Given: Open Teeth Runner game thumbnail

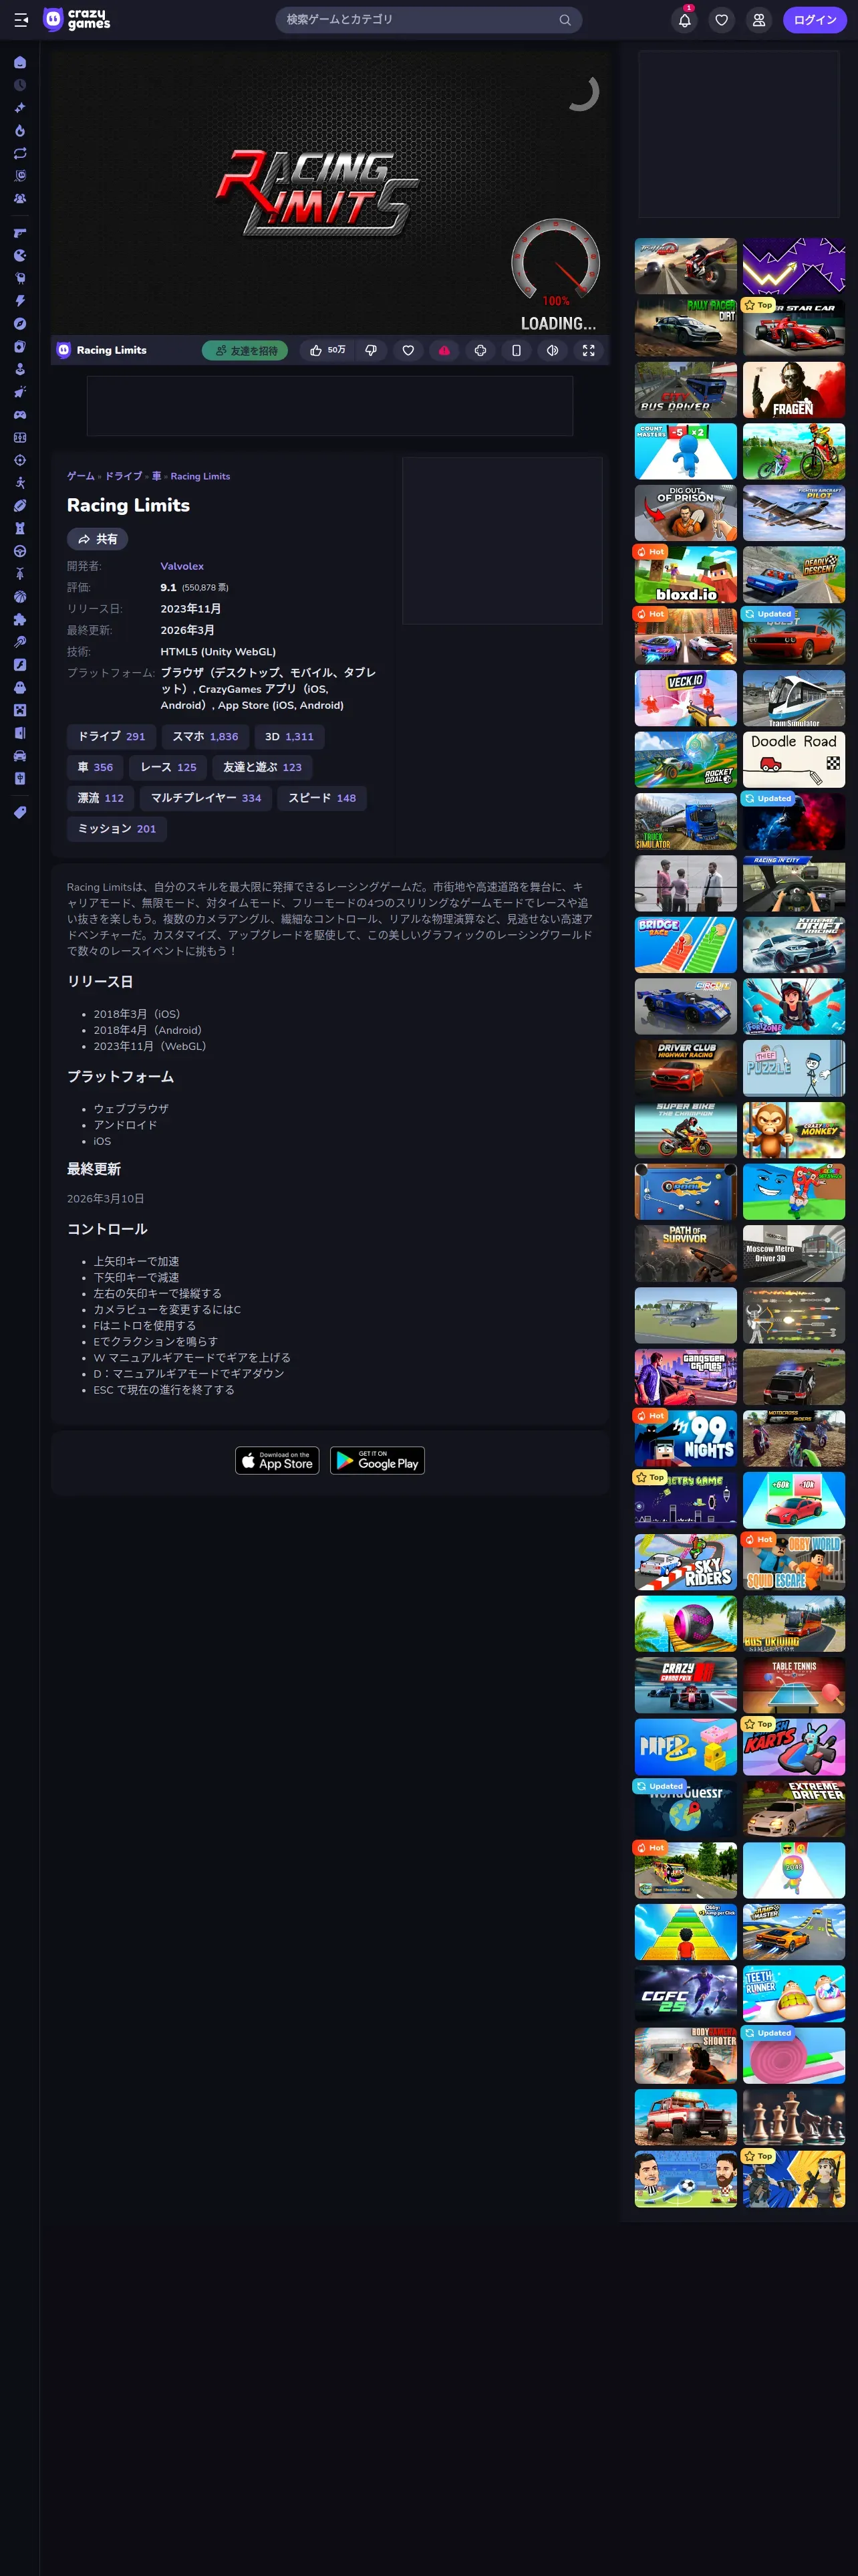Looking at the screenshot, I should coord(794,1993).
